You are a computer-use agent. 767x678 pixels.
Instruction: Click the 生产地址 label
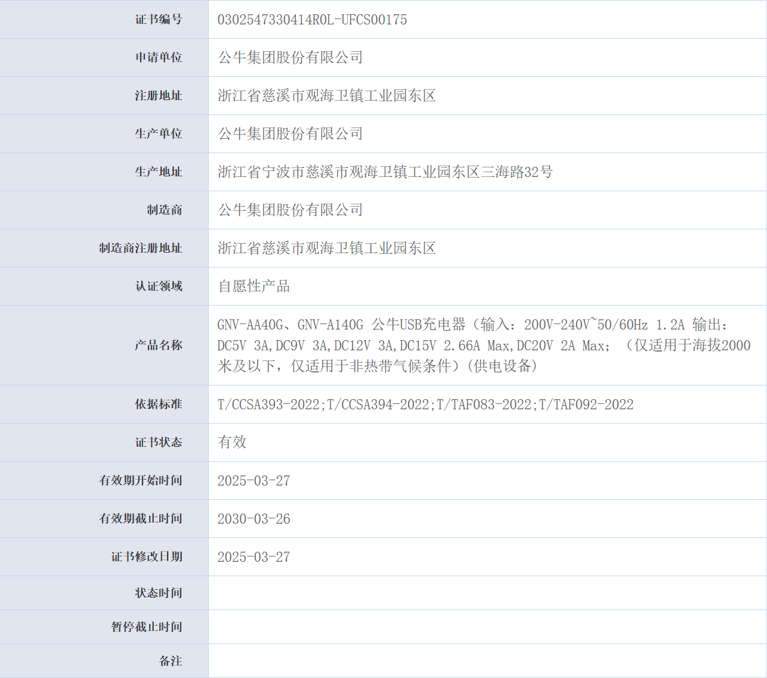tap(159, 172)
